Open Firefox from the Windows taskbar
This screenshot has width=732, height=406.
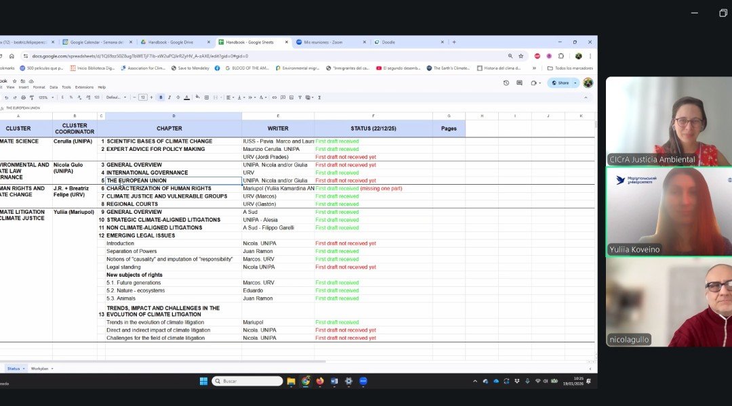[x=320, y=381]
